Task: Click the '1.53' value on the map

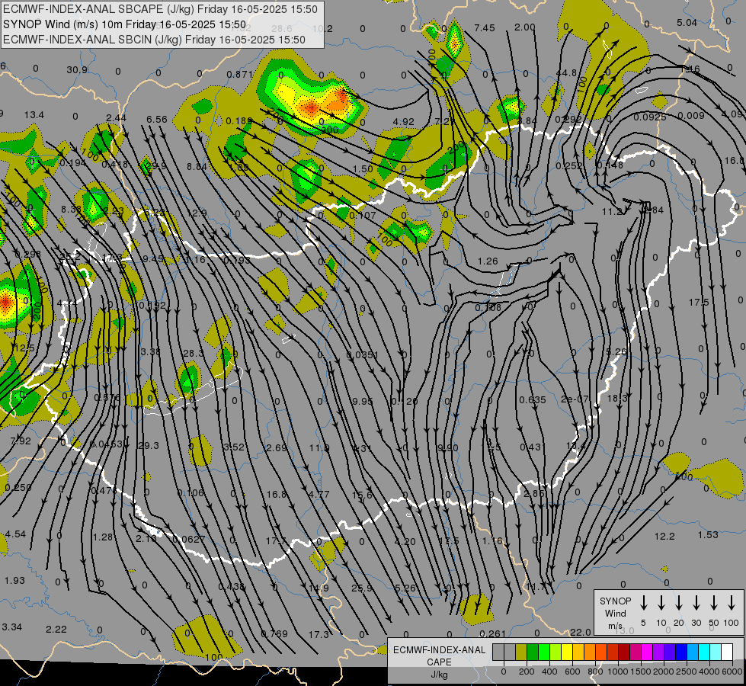Action: (708, 534)
